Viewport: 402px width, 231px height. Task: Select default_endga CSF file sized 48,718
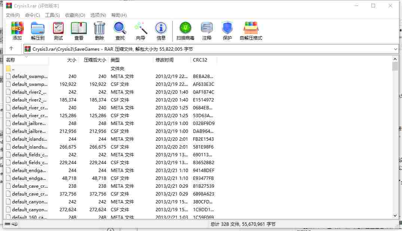pyautogui.click(x=110, y=178)
